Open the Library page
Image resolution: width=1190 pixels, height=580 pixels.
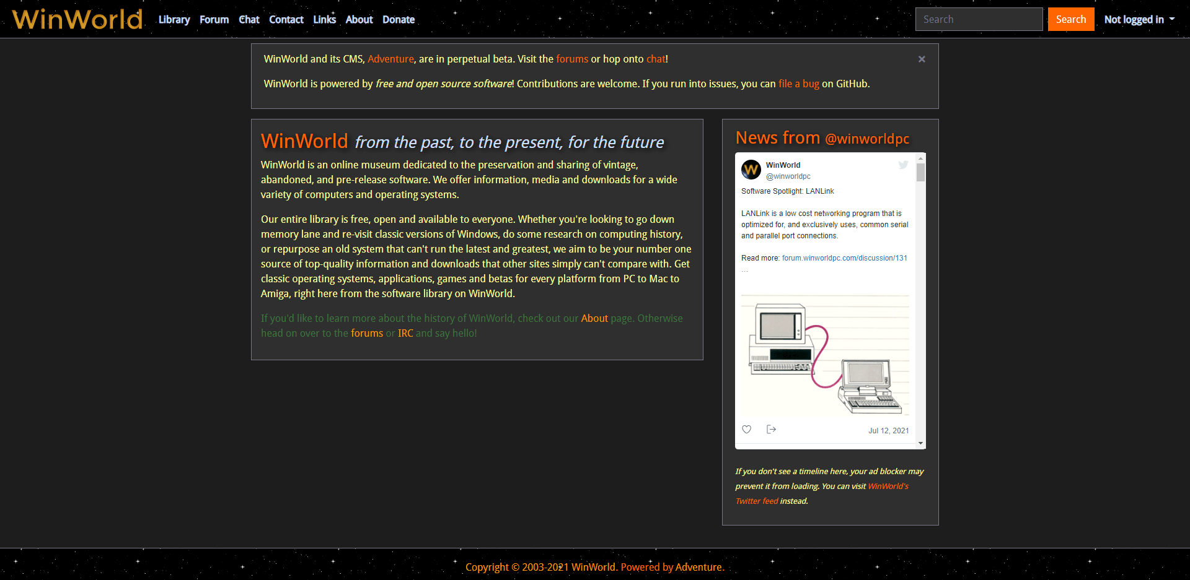point(174,19)
